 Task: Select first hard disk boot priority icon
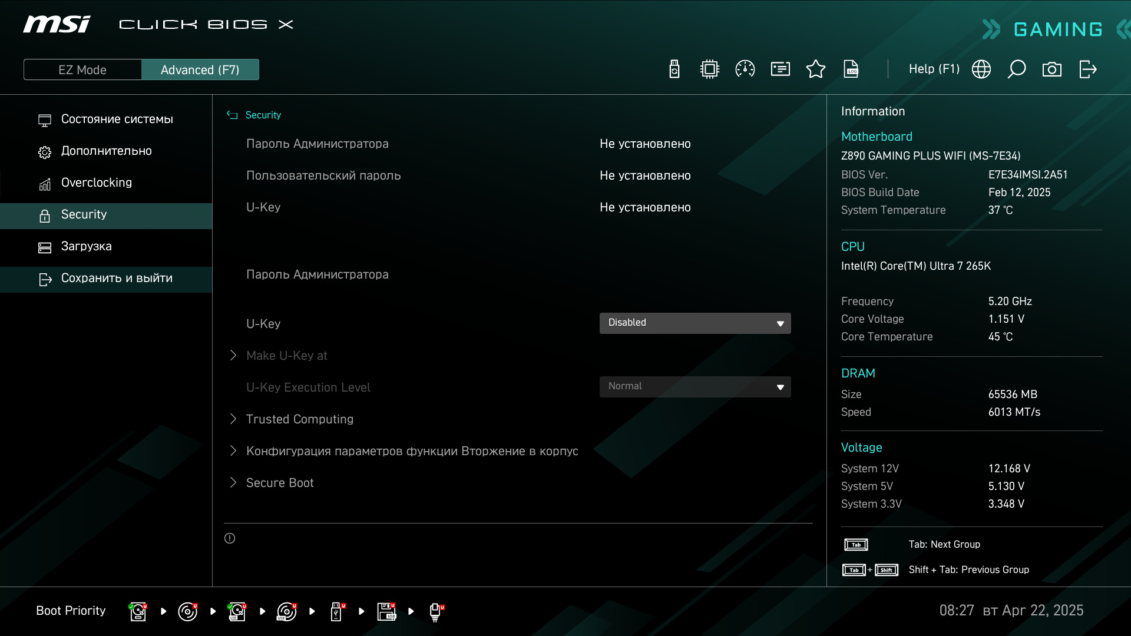138,611
